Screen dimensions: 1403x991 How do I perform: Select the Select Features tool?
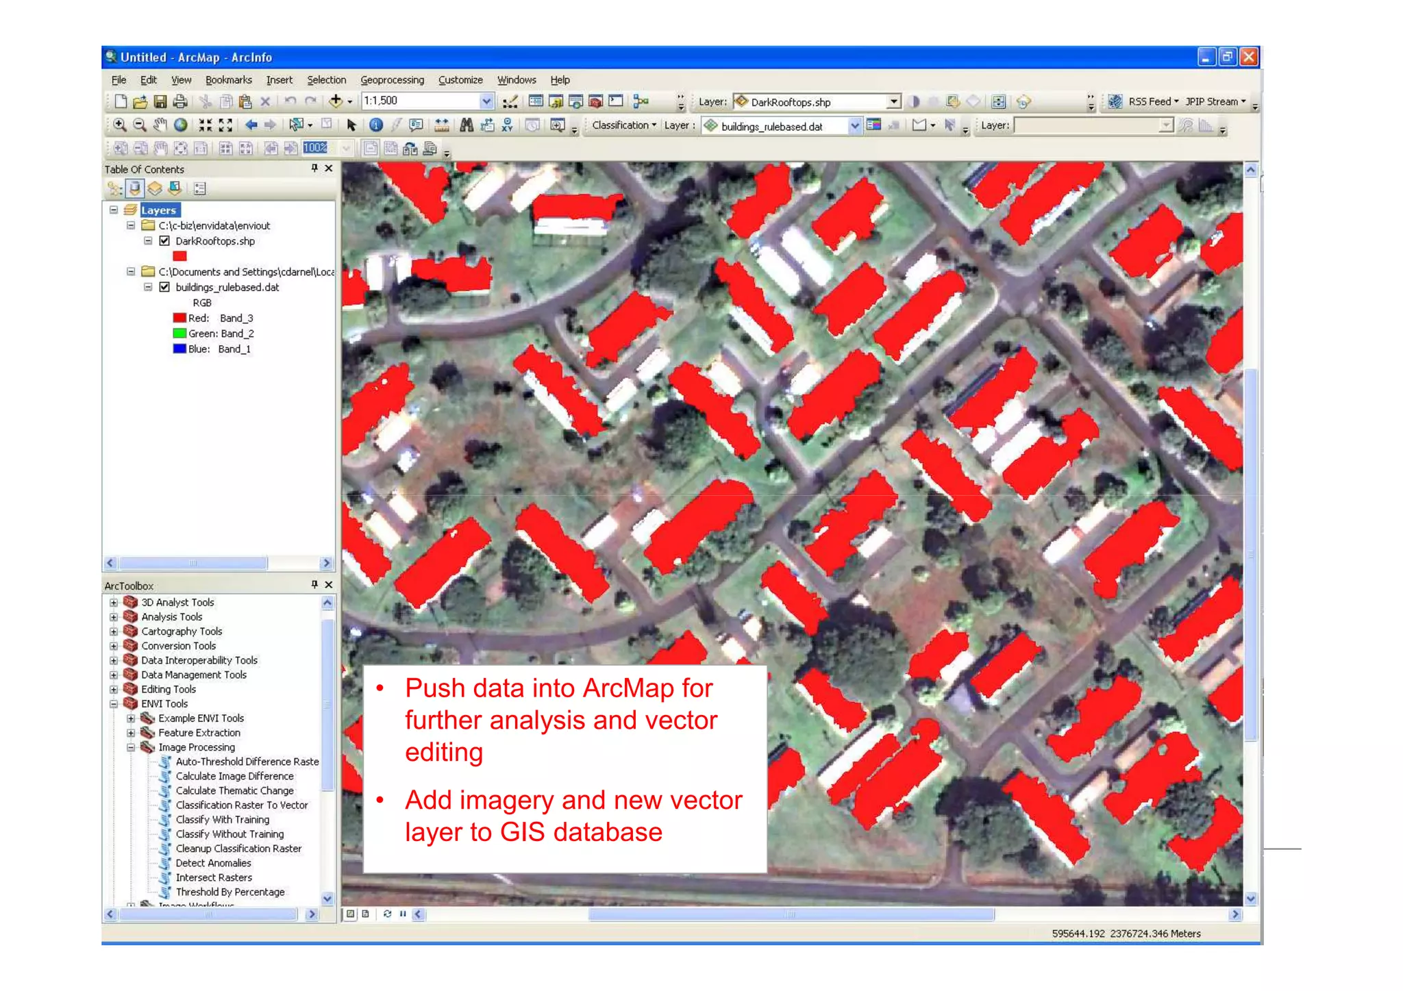[297, 125]
